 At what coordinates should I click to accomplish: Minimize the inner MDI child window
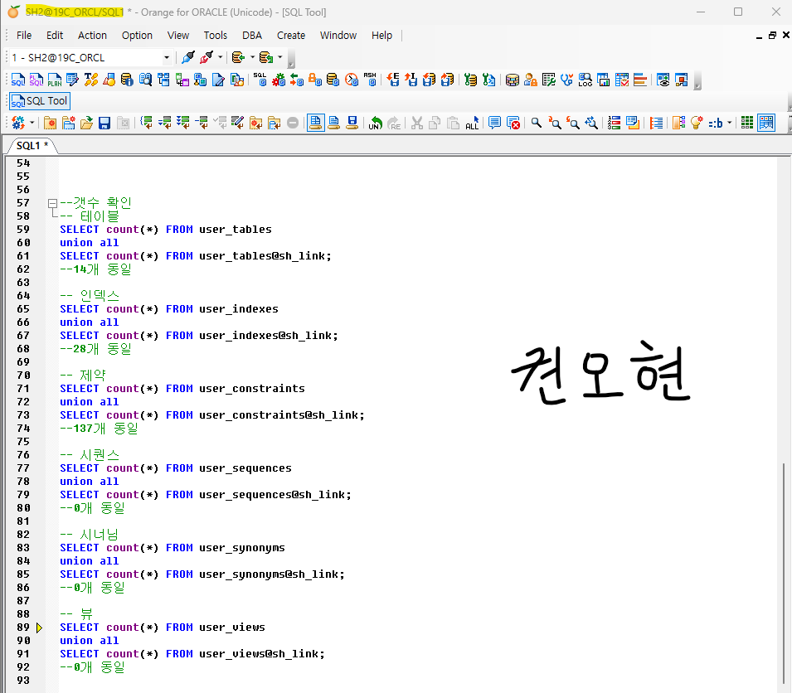pos(759,36)
